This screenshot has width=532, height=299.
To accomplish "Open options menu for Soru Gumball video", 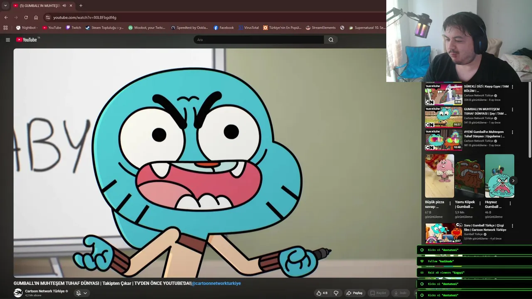I will [512, 226].
